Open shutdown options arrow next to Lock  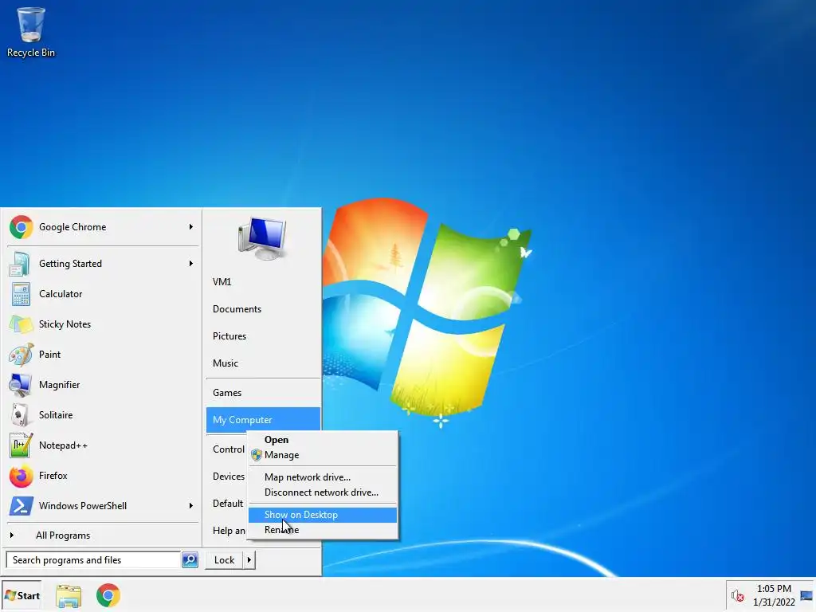click(249, 560)
